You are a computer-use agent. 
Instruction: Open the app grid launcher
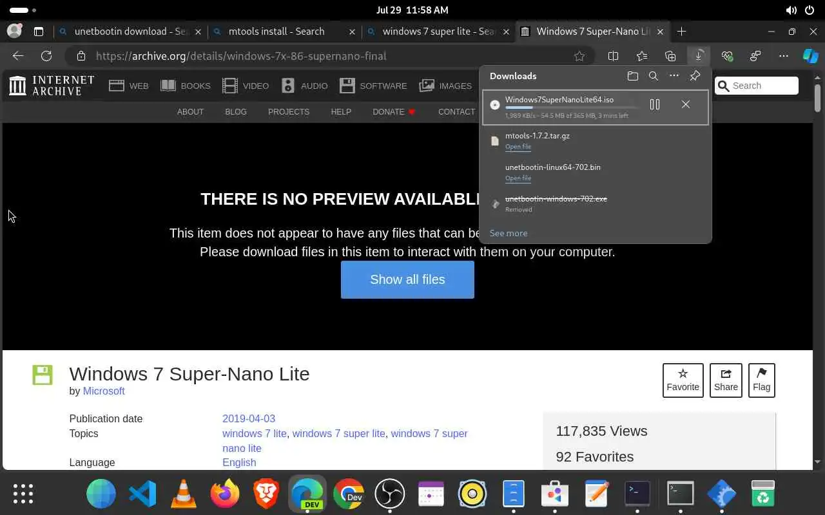point(23,494)
